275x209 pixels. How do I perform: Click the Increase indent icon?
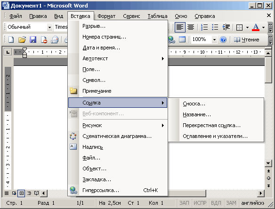226,27
